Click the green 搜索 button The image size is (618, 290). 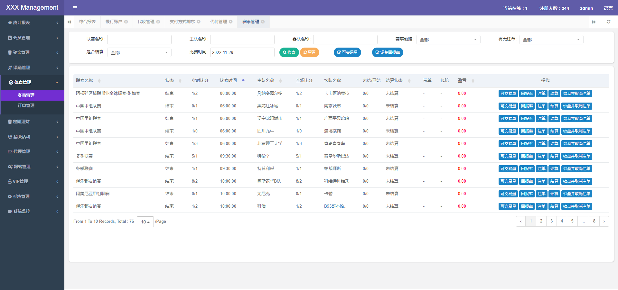coord(289,52)
